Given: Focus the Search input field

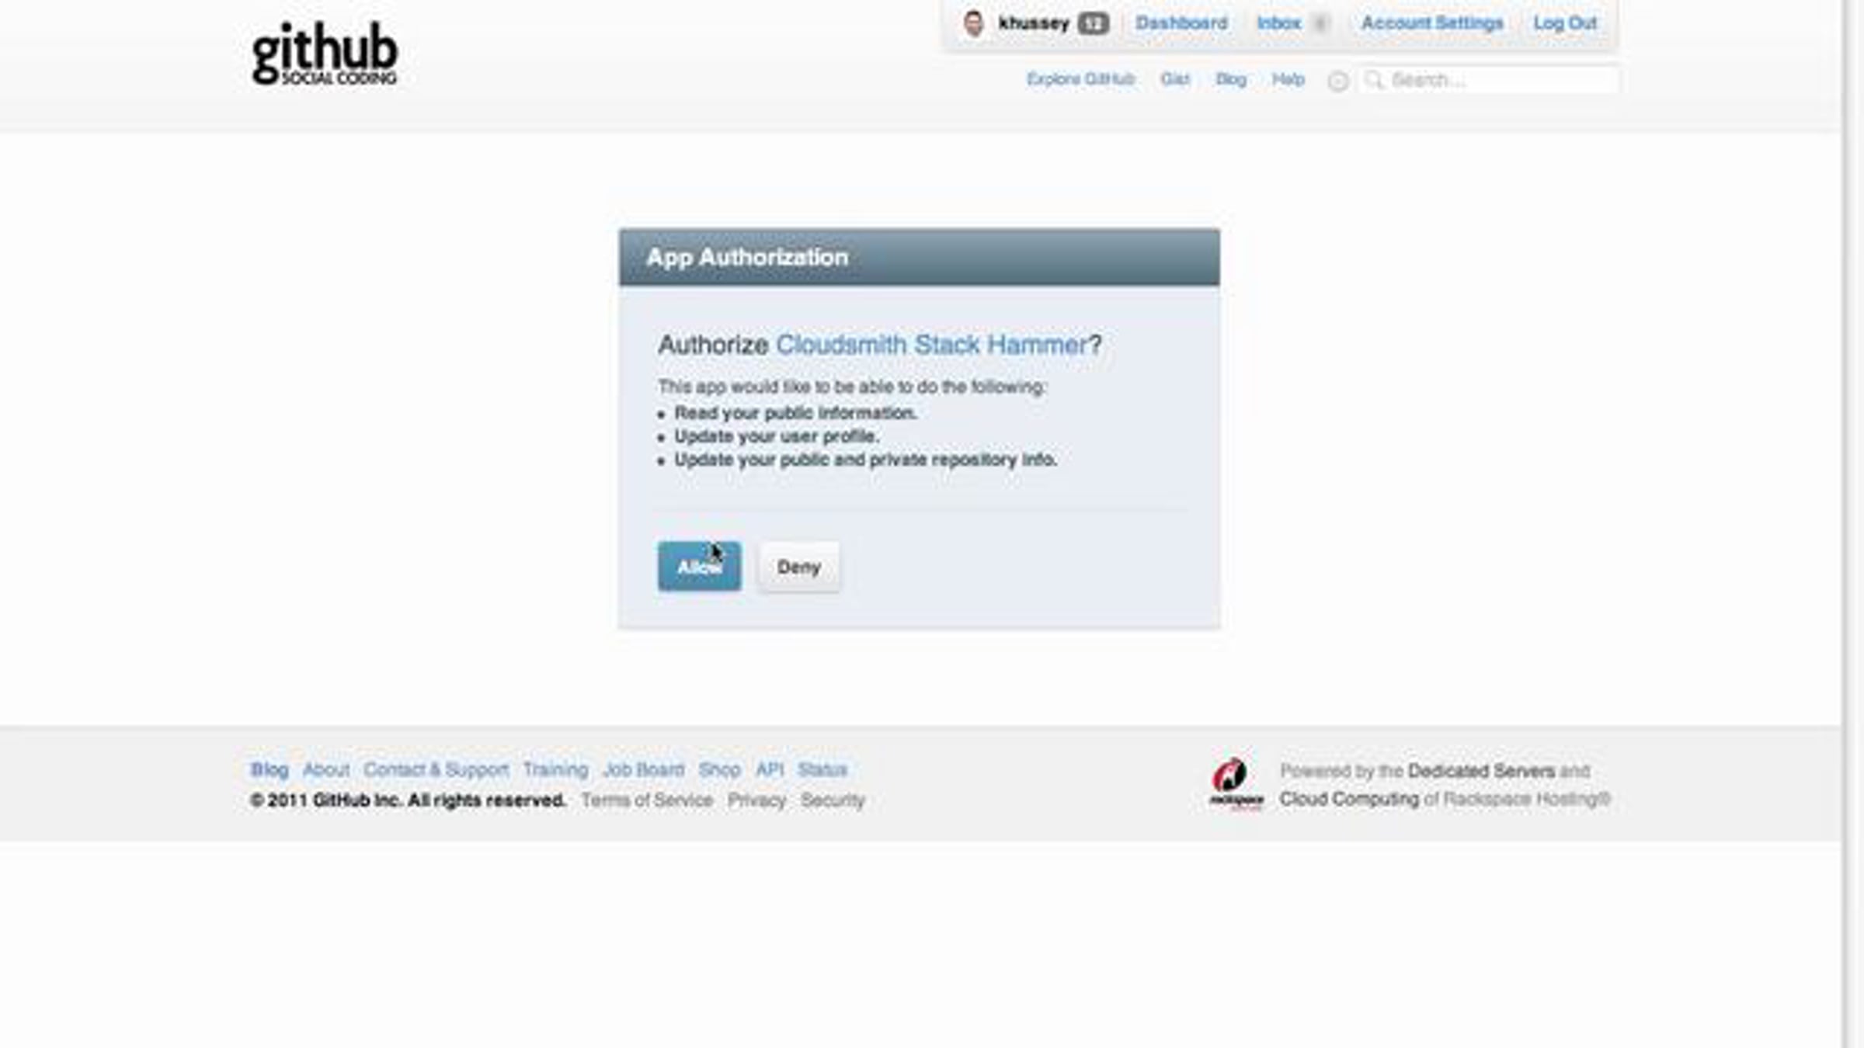Looking at the screenshot, I should (1489, 80).
